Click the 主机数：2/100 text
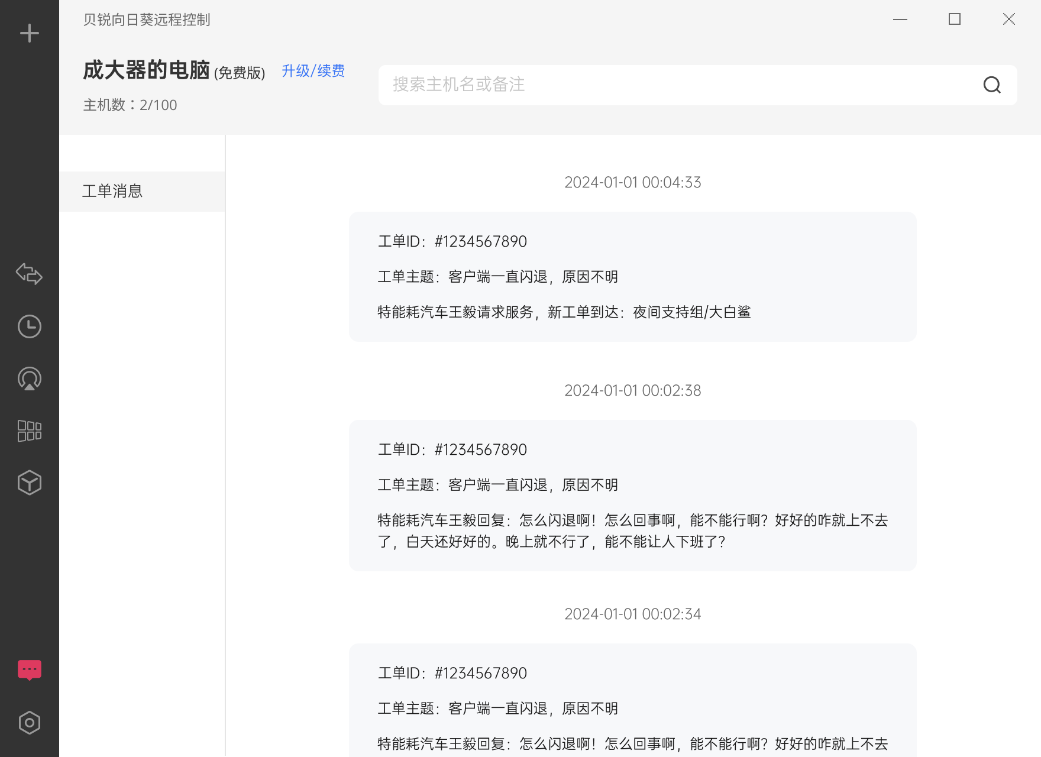Viewport: 1041px width, 757px height. [130, 105]
